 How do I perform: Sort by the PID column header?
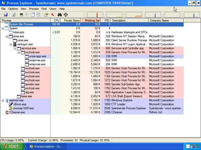(106, 20)
